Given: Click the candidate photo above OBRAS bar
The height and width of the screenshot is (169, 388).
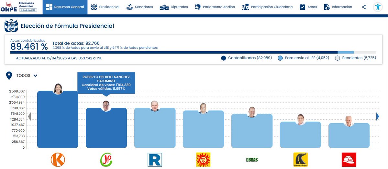Looking at the screenshot, I should pos(252,112).
